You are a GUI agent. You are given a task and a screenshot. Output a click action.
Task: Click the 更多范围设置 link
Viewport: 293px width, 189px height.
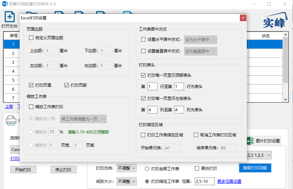229,181
